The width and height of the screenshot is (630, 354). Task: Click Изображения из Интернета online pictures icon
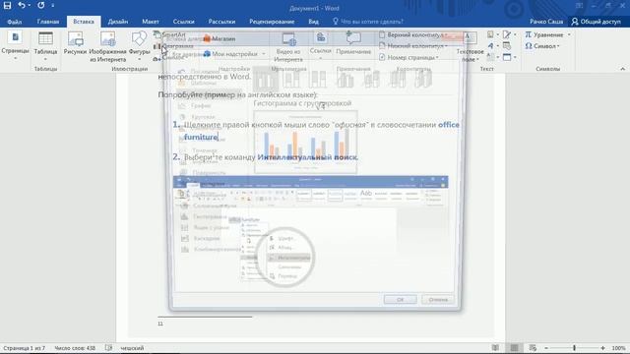[107, 46]
